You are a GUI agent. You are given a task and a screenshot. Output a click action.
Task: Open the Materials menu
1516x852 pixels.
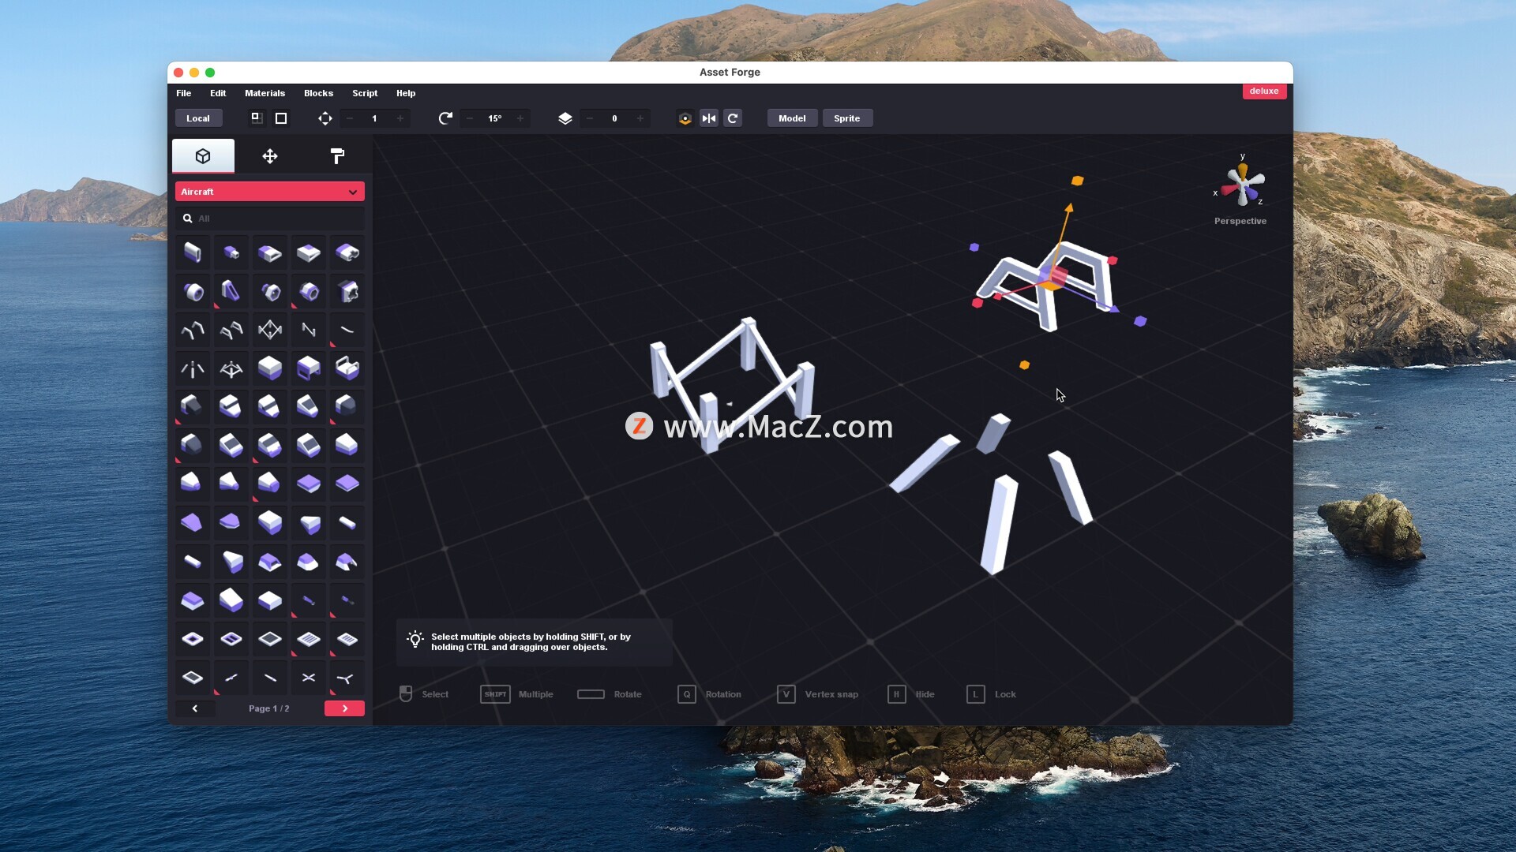tap(265, 93)
